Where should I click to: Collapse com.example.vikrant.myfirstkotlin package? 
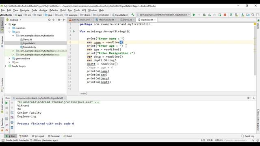(x=13, y=36)
